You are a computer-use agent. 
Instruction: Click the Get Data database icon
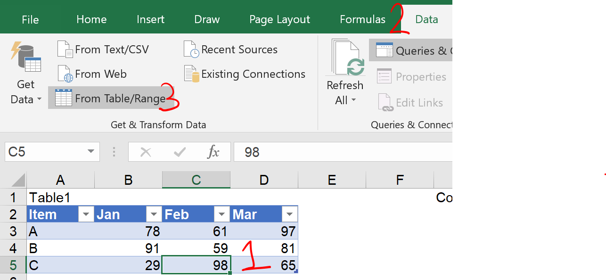25,57
